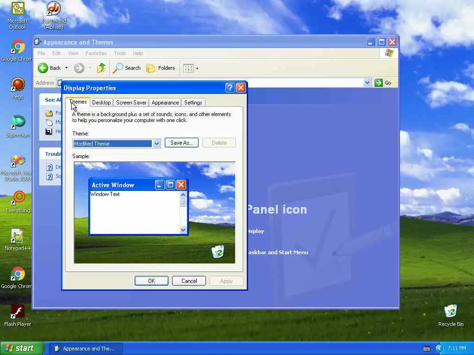474x355 pixels.
Task: Select the Supermium desktop icon
Action: point(18,126)
